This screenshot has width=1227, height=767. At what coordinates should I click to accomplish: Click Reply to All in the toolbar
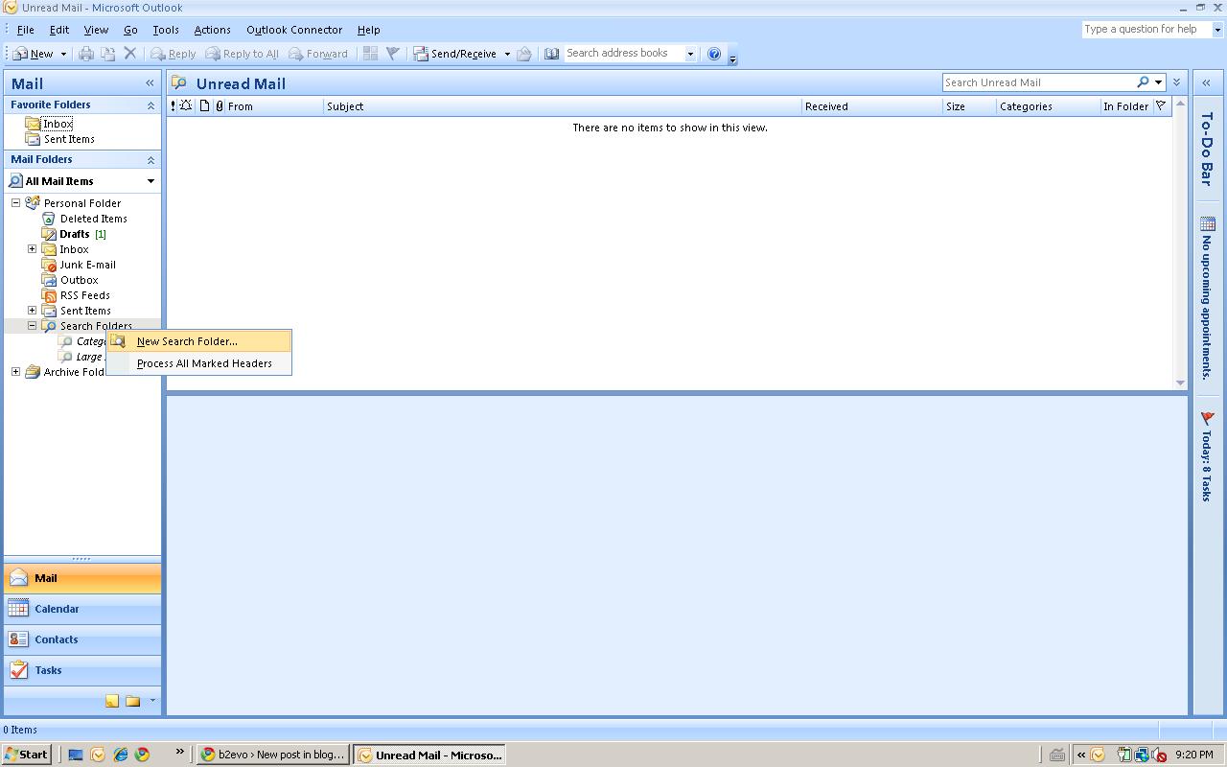[243, 54]
